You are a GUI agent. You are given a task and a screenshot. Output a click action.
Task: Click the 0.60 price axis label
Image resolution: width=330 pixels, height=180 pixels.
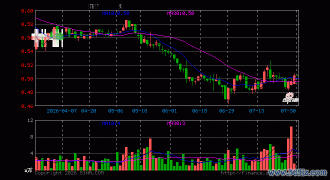tap(27, 10)
